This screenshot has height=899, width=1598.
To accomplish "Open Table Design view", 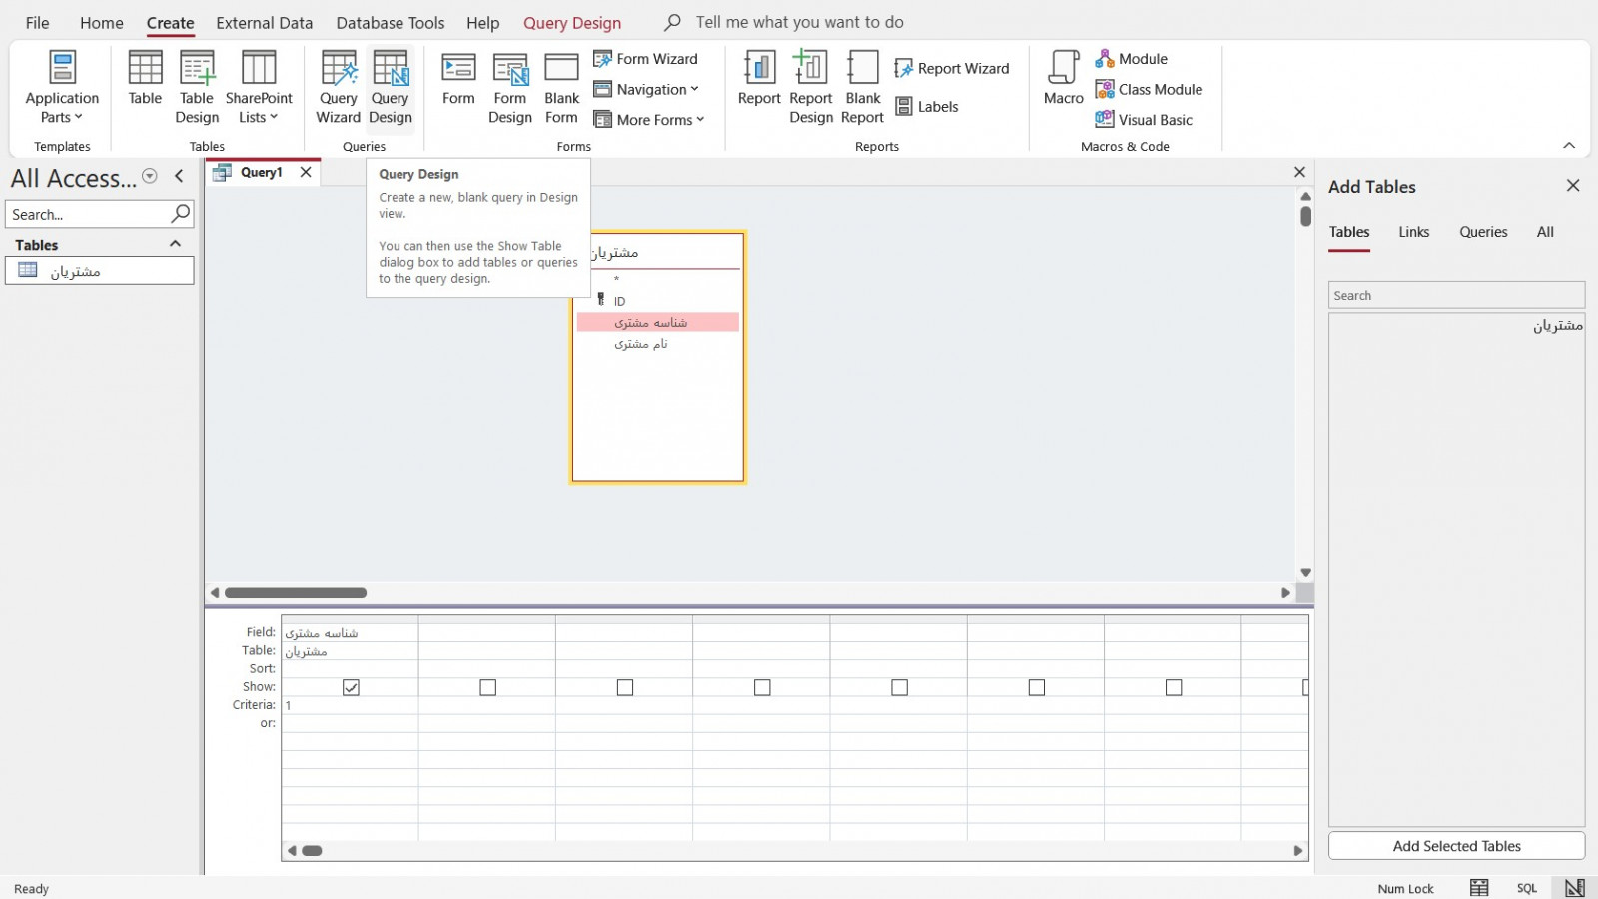I will (197, 88).
